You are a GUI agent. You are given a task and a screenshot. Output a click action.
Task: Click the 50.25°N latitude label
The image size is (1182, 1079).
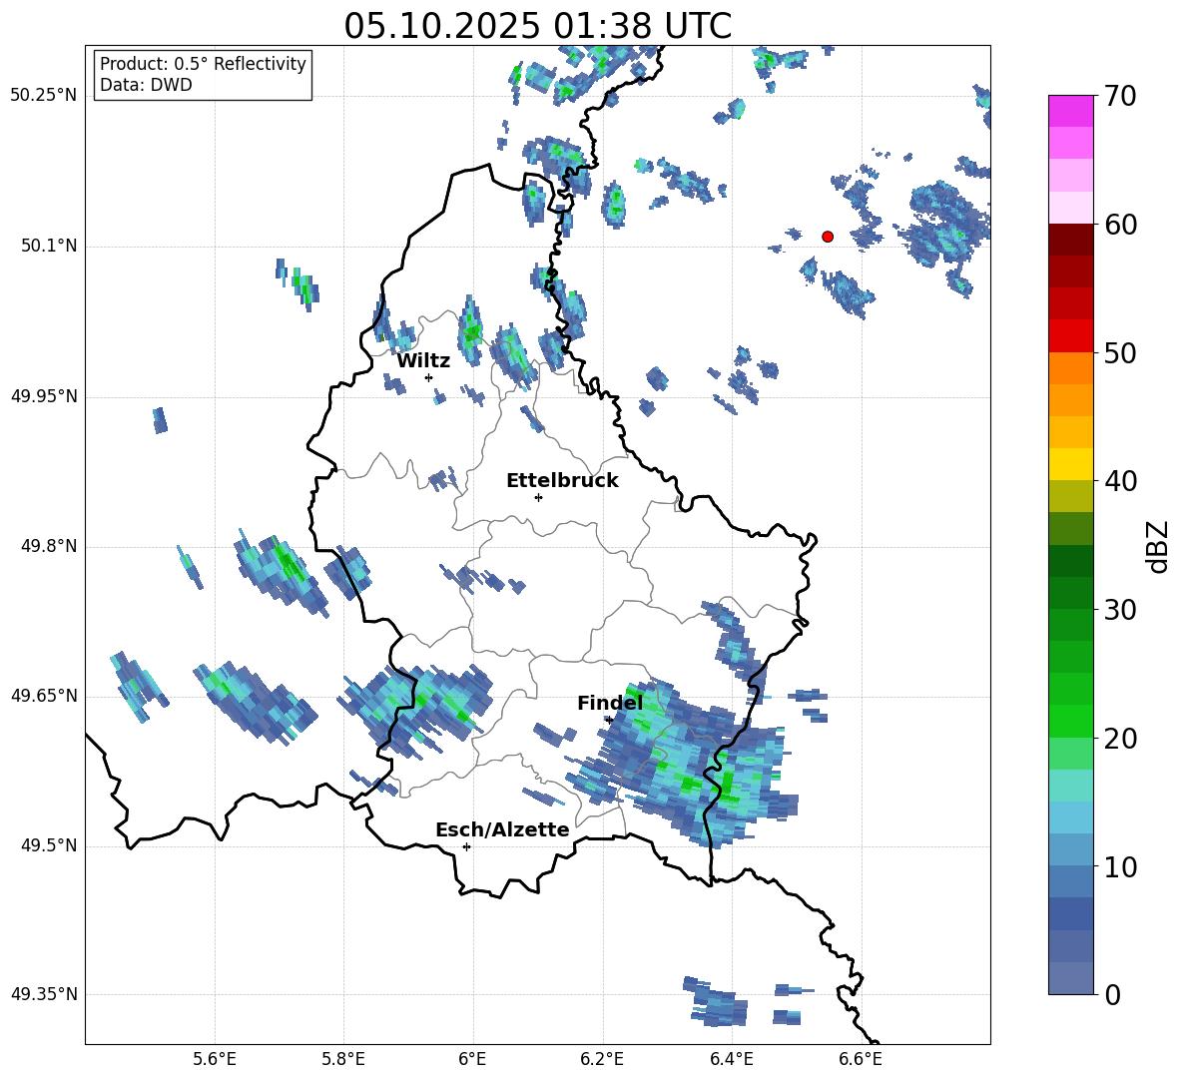tap(43, 96)
